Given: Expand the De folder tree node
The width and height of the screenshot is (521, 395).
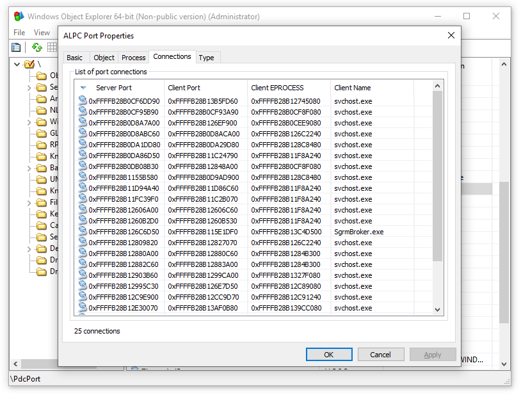Looking at the screenshot, I should pos(29,249).
